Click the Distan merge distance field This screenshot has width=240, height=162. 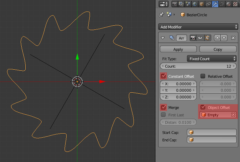click(178, 122)
